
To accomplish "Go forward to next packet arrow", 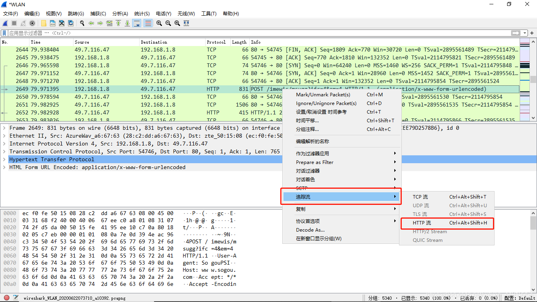I will (100, 23).
